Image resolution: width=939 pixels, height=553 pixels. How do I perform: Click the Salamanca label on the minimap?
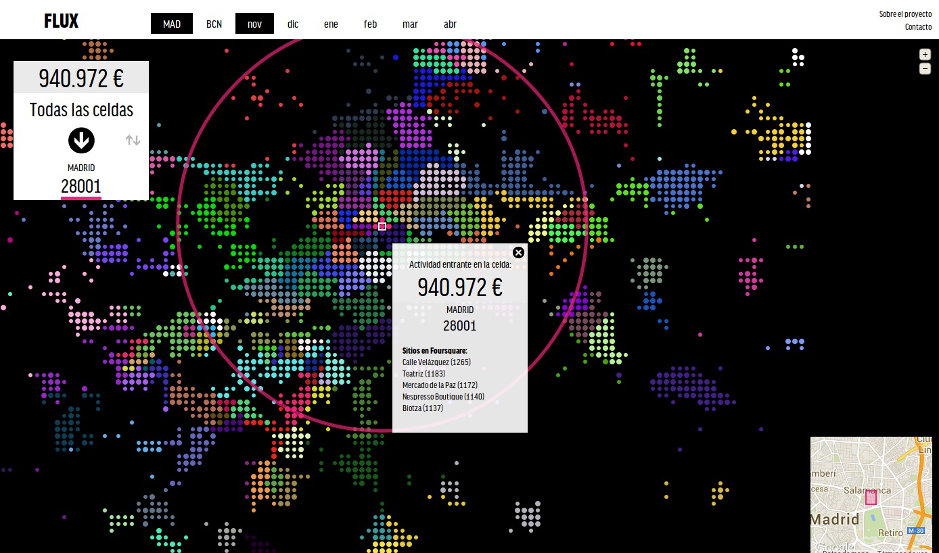pyautogui.click(x=867, y=489)
